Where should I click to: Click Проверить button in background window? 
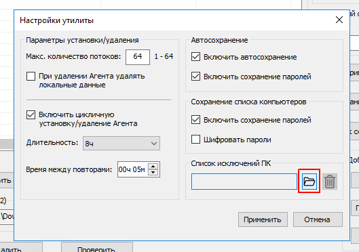tap(96, 248)
